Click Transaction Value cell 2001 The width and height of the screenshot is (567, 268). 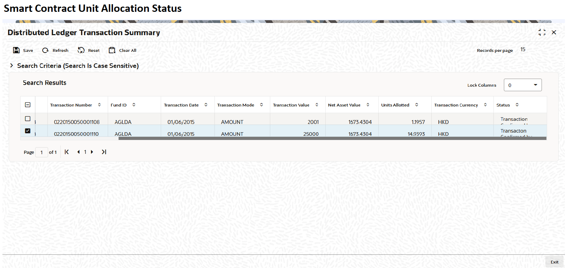pyautogui.click(x=313, y=122)
